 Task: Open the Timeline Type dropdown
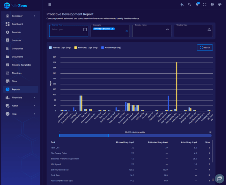click(x=193, y=31)
